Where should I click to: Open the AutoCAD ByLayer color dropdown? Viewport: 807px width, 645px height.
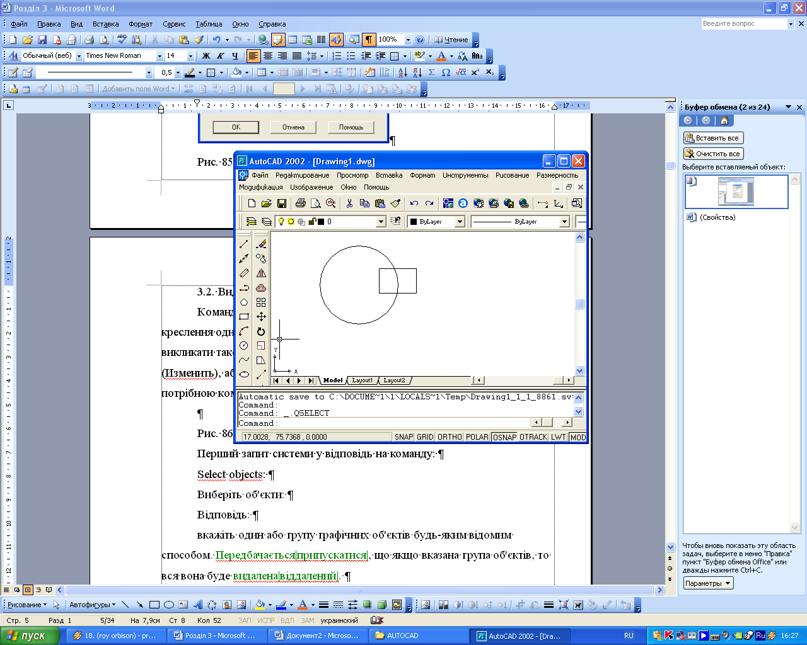(x=460, y=222)
